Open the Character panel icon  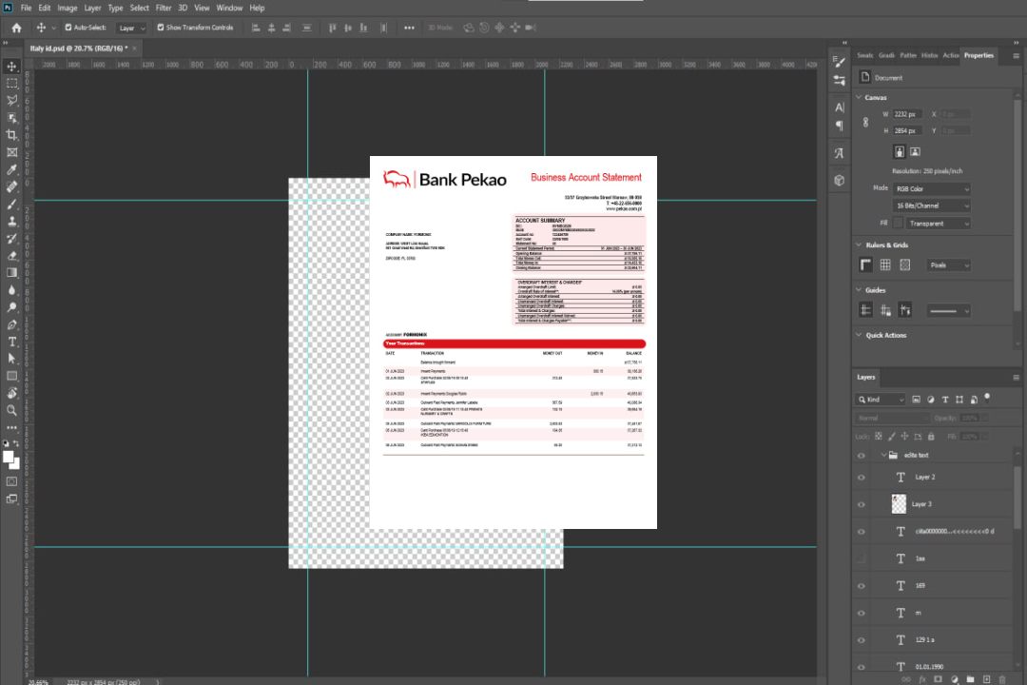coord(840,107)
